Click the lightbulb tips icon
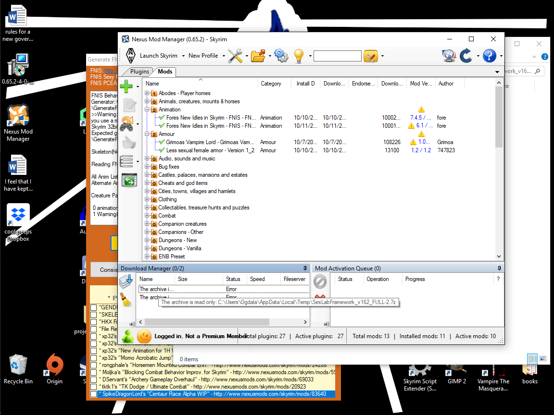 click(299, 56)
